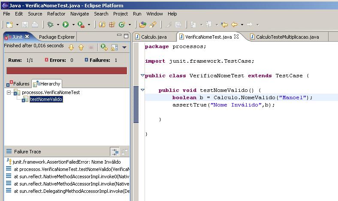Open the New Java Class dropdown arrow
The height and width of the screenshot is (201, 338).
(130, 25)
